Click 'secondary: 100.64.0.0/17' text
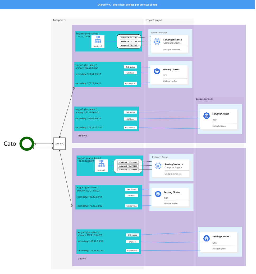Screen dimensions: 256x274 click(88, 74)
